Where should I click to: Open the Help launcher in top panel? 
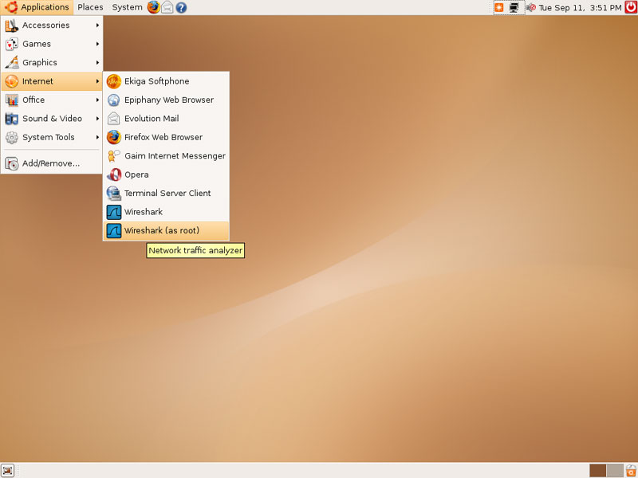click(x=181, y=7)
